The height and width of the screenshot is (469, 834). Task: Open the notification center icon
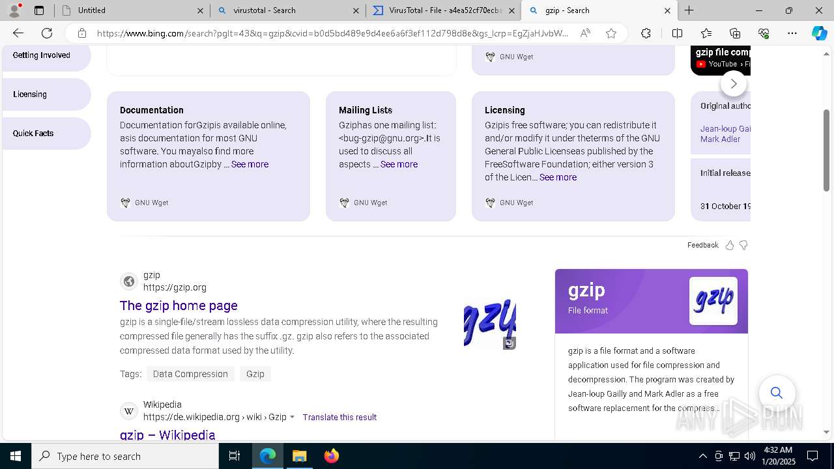(812, 456)
